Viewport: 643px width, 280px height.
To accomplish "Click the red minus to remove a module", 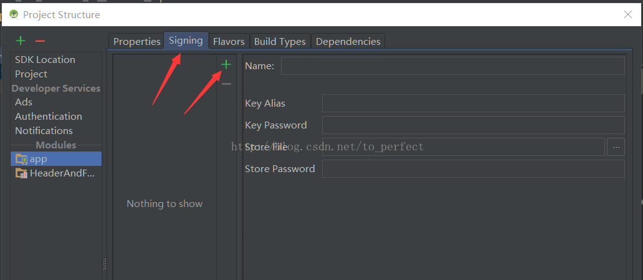I will click(40, 41).
